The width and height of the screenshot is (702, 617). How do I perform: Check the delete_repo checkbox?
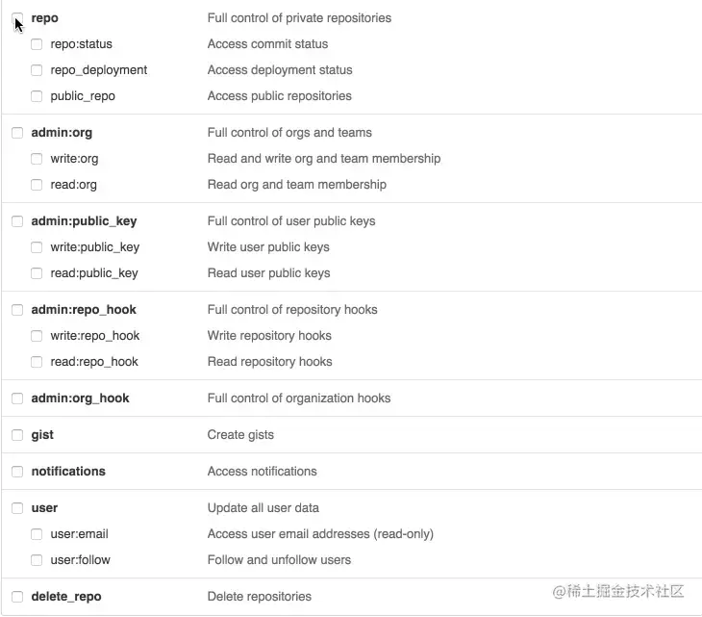click(17, 597)
